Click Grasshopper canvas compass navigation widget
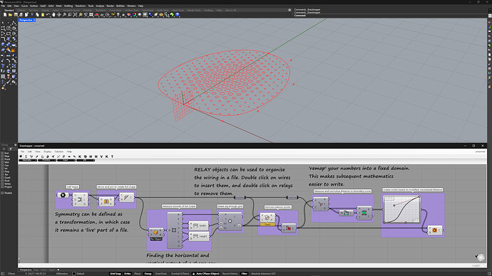Image resolution: width=492 pixels, height=276 pixels. [481, 258]
